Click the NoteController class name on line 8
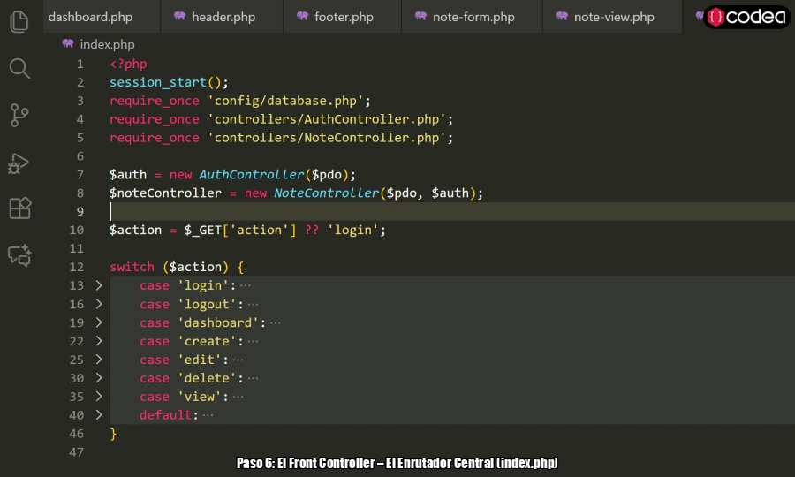 pyautogui.click(x=327, y=193)
